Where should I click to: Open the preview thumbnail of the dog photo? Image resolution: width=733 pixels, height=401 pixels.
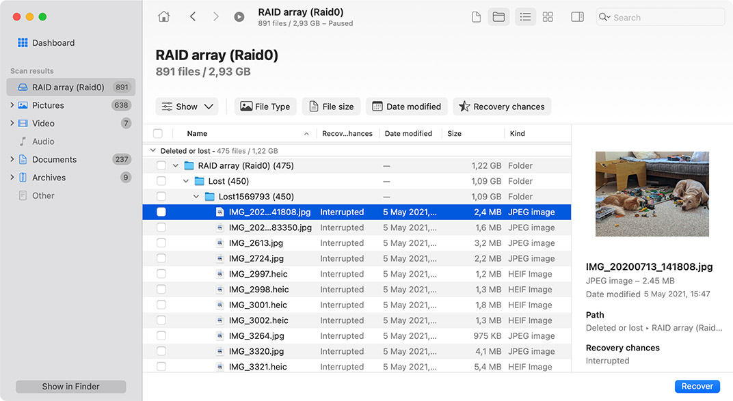(652, 193)
